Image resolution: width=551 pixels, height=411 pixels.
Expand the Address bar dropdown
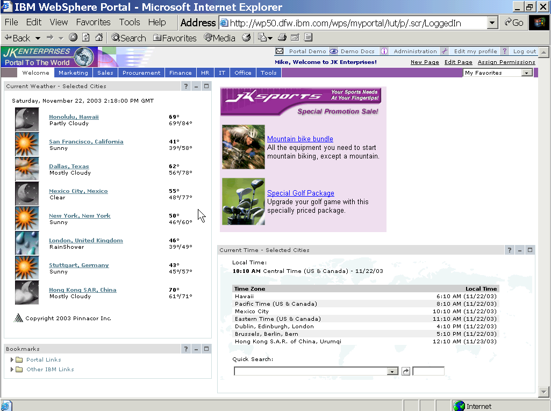pyautogui.click(x=492, y=23)
